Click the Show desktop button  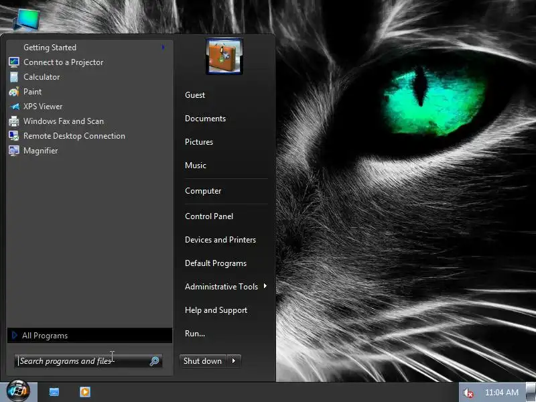click(531, 392)
